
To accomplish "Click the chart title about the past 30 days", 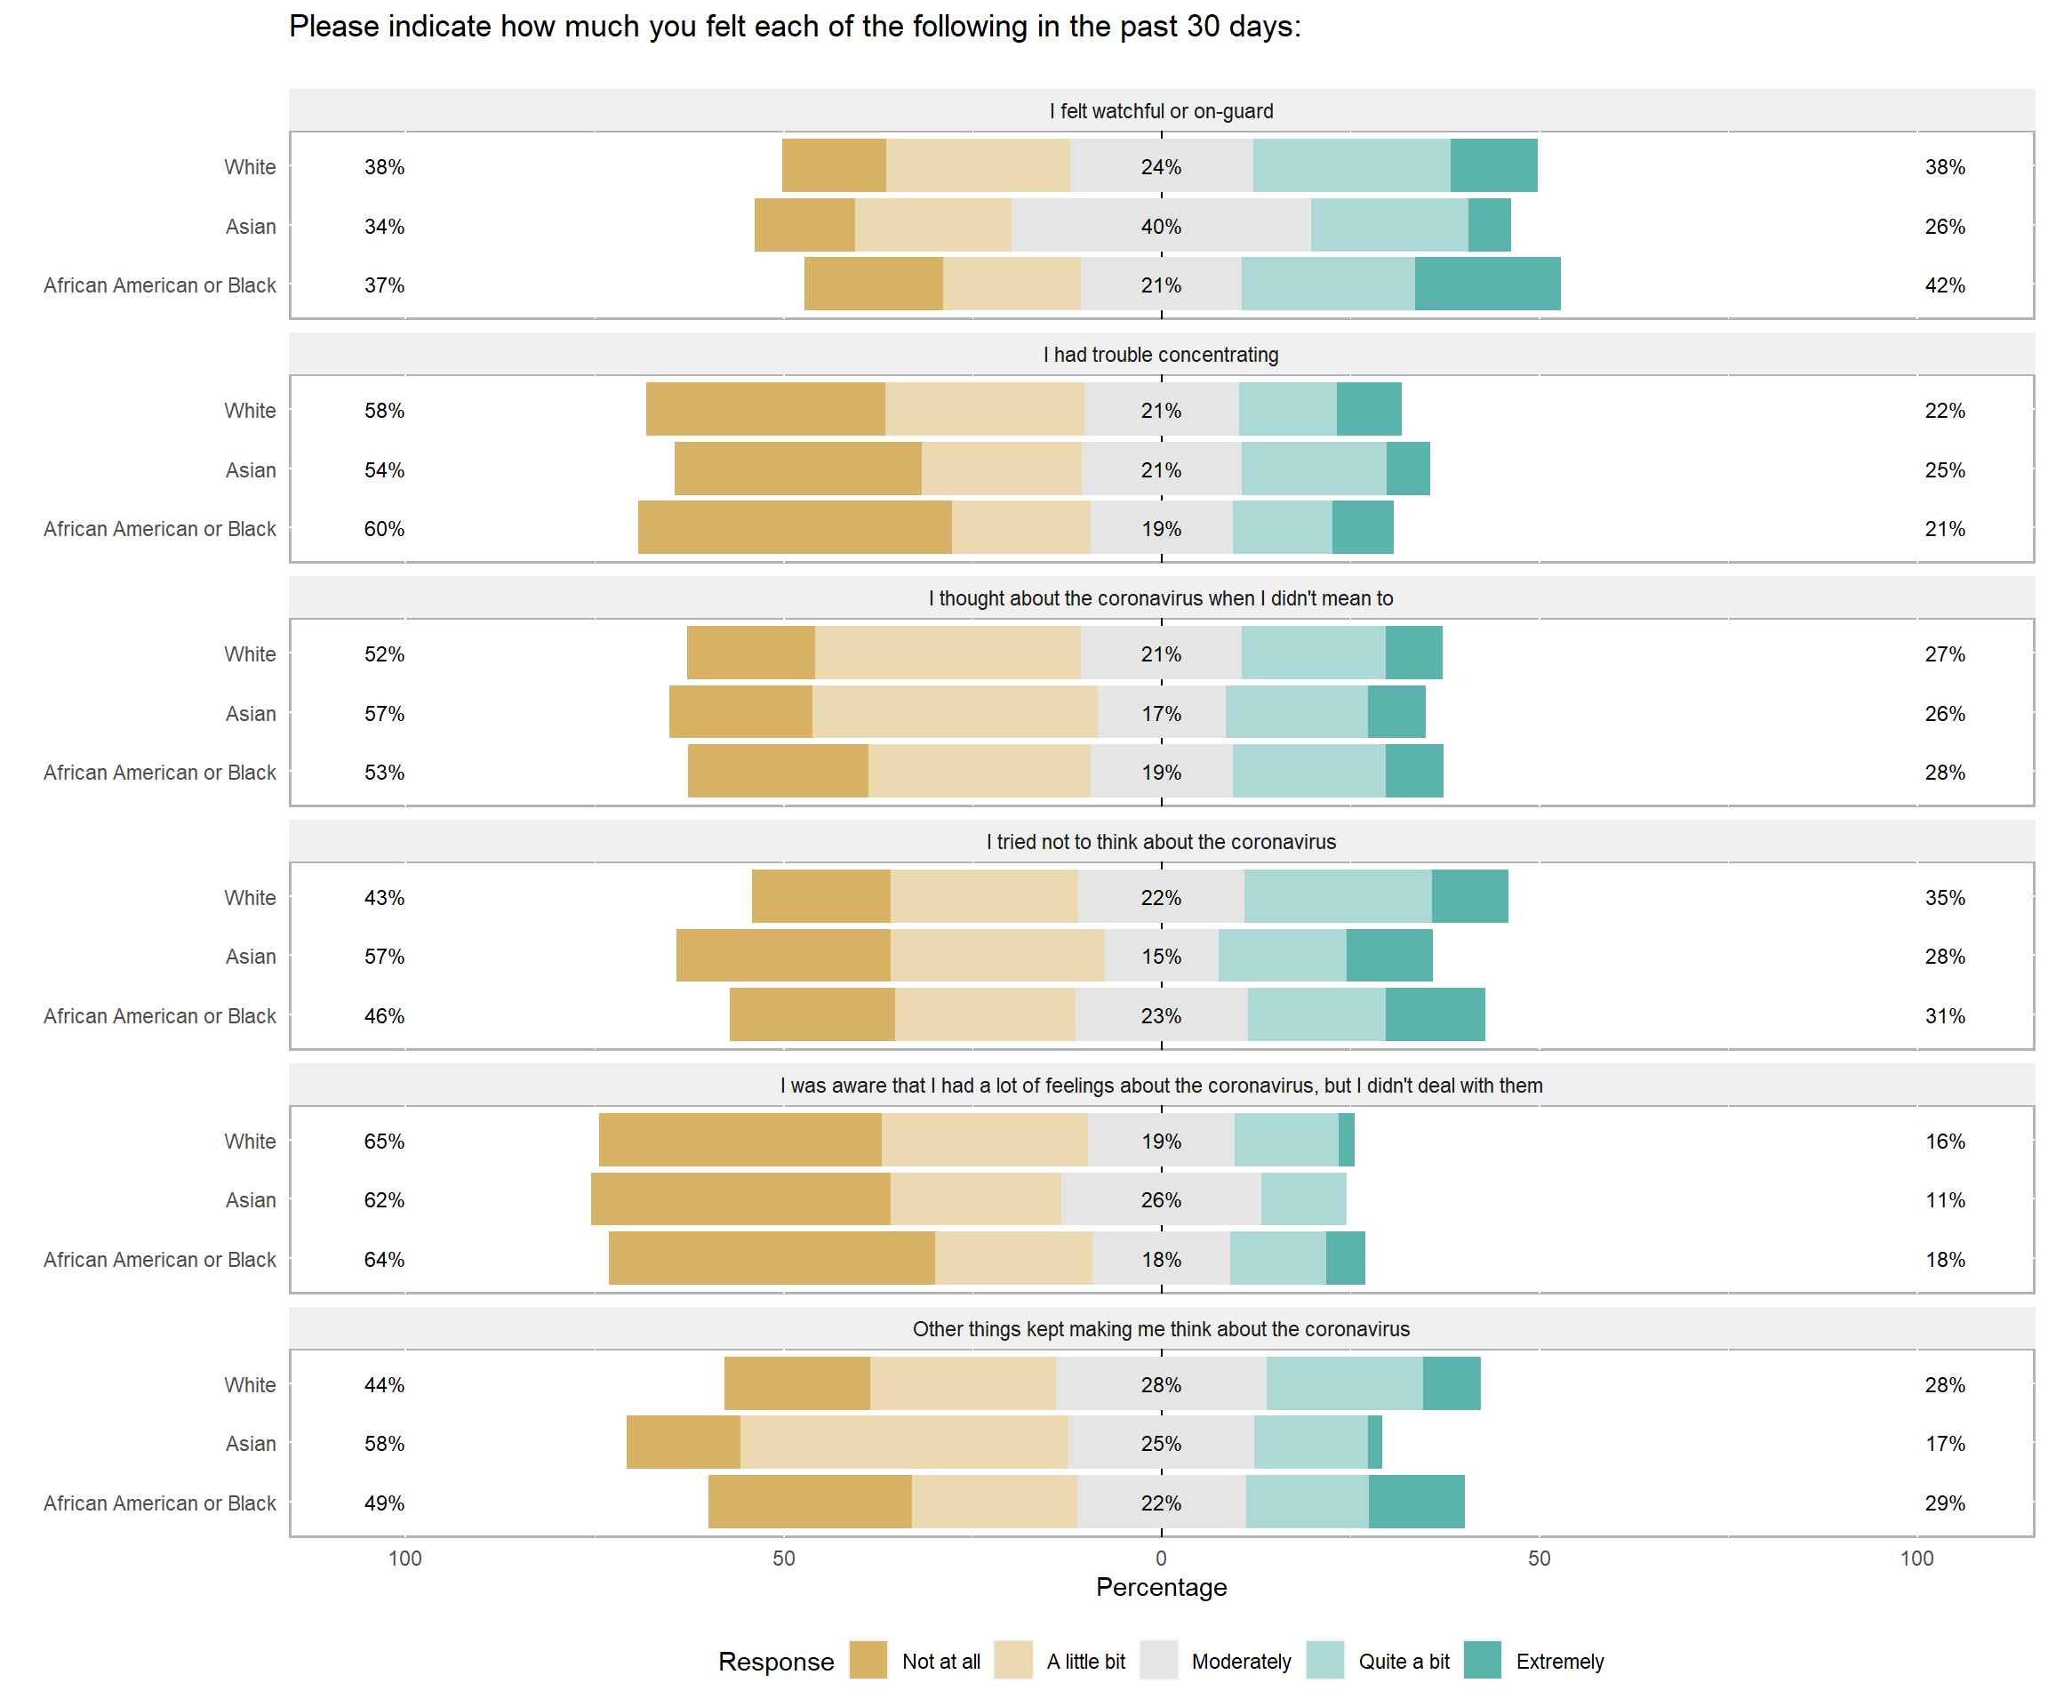I will point(795,27).
